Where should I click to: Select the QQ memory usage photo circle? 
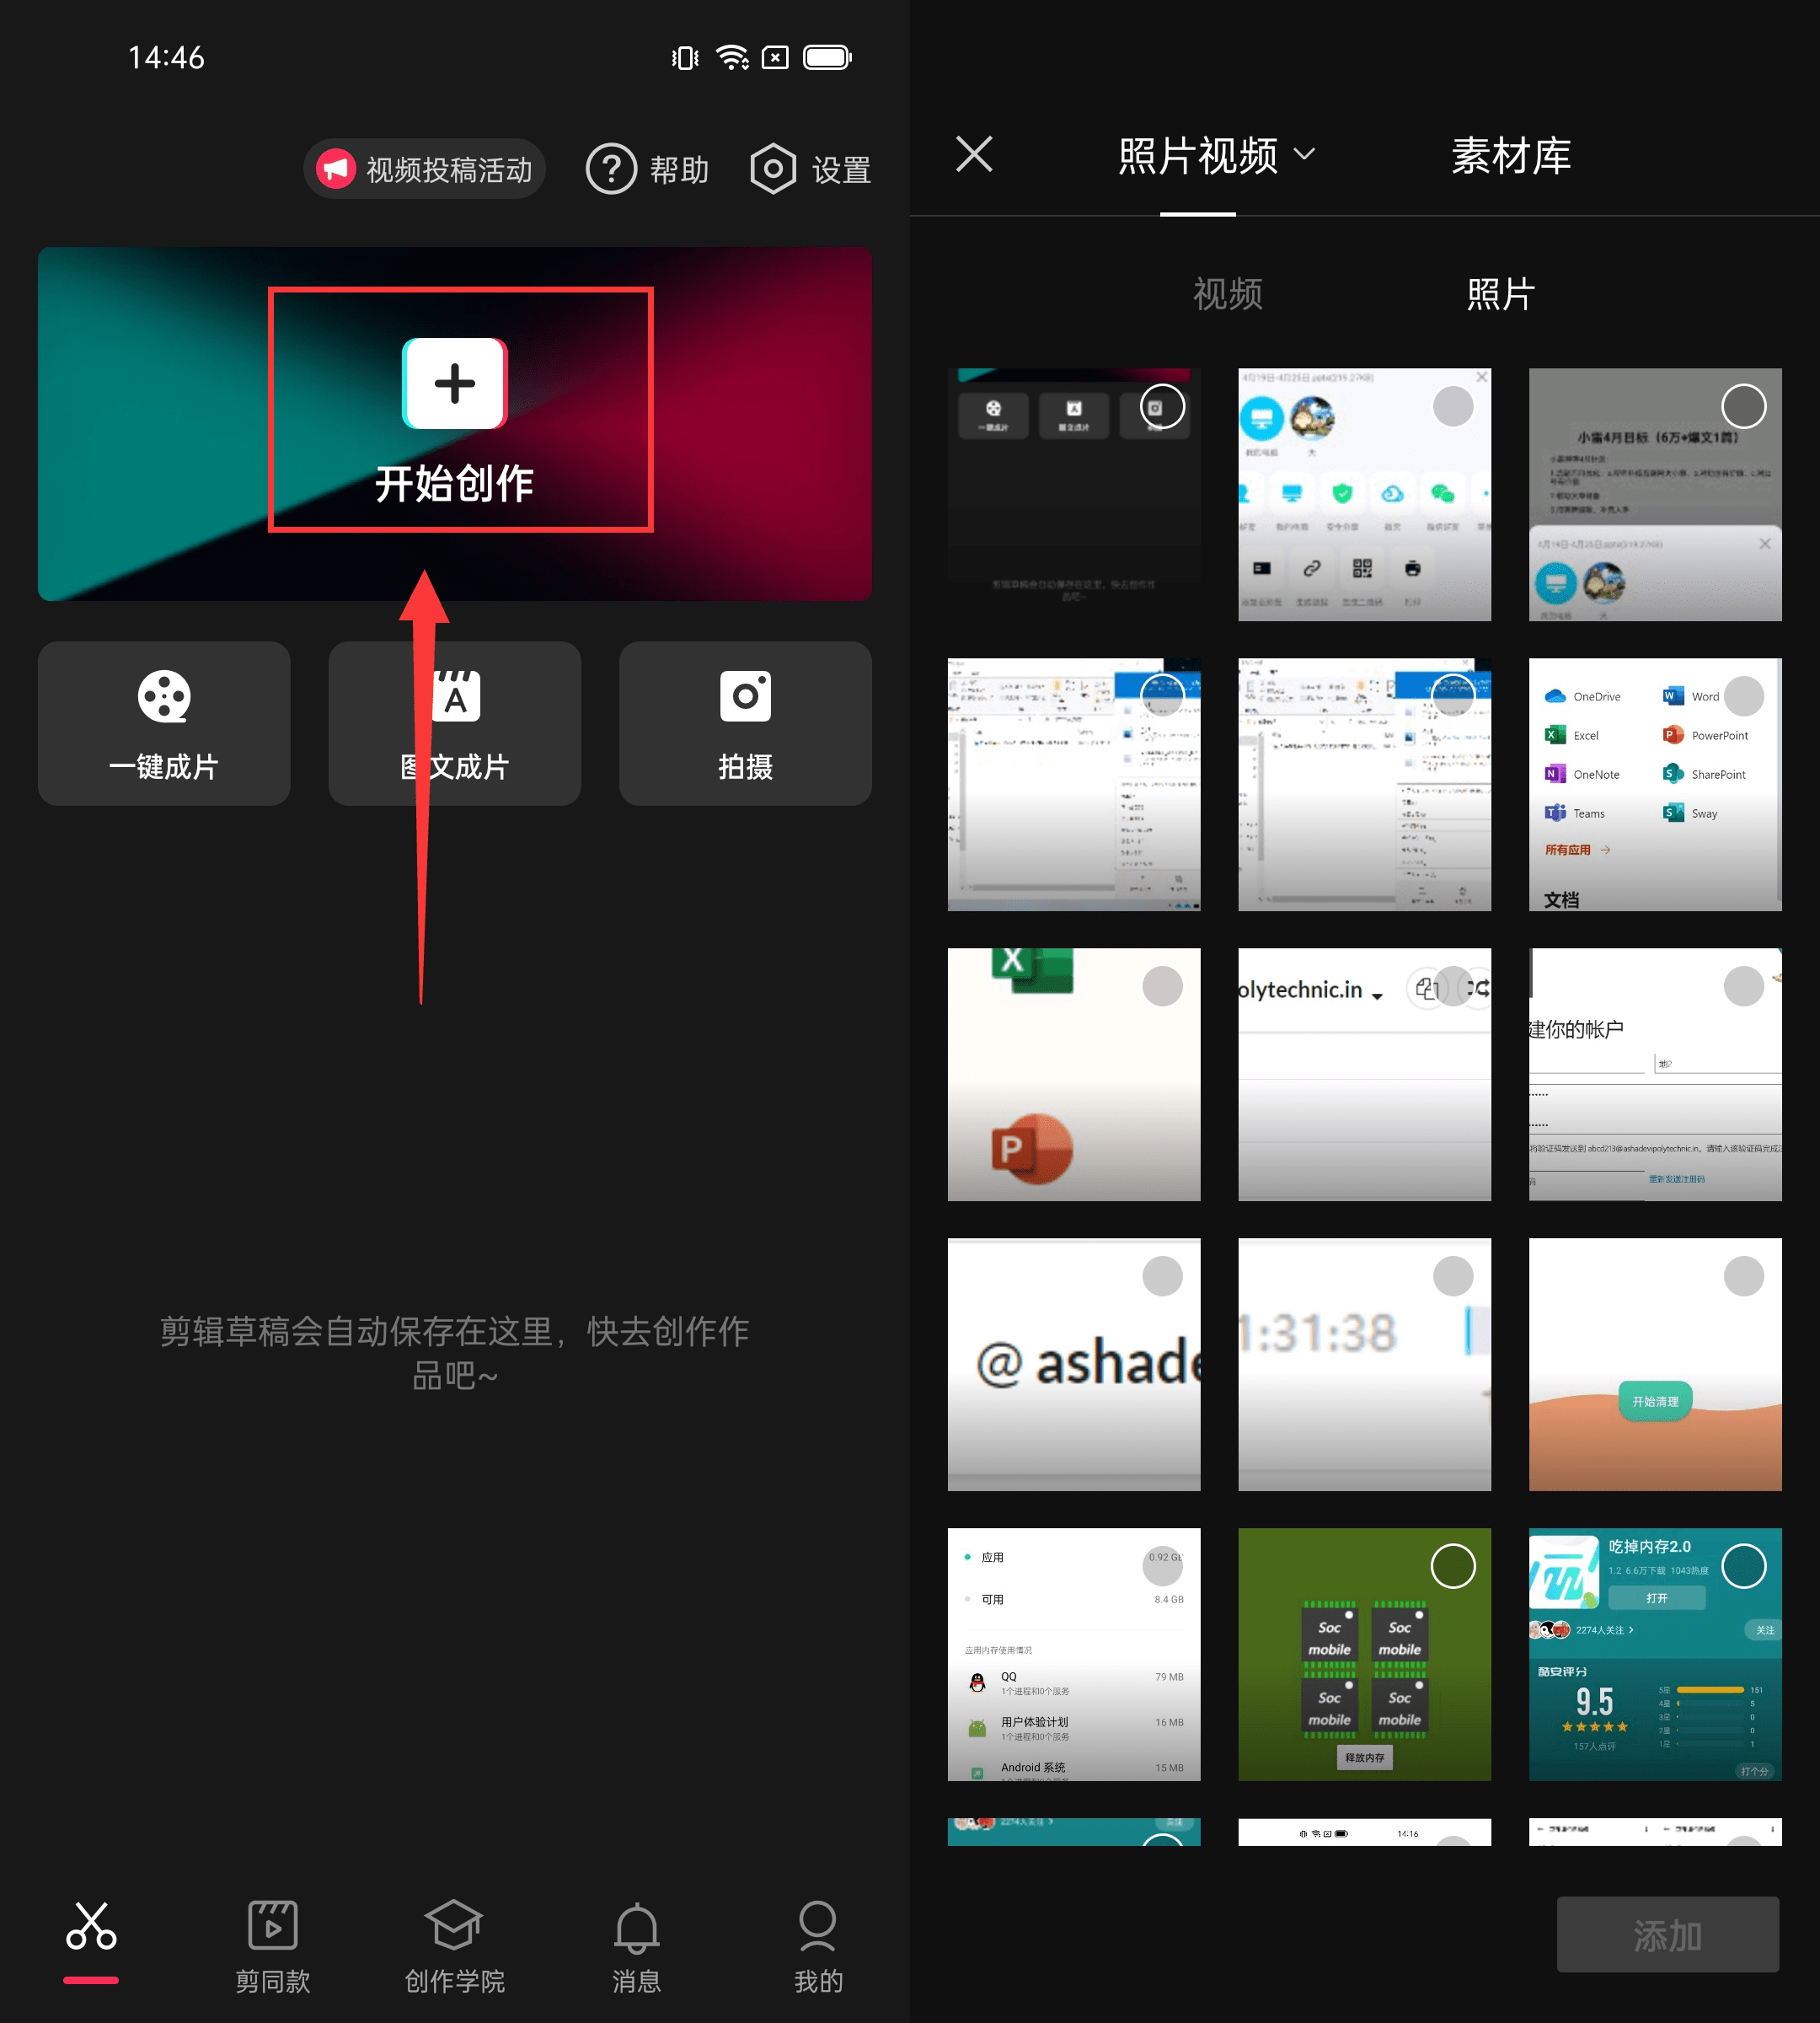click(1162, 1566)
